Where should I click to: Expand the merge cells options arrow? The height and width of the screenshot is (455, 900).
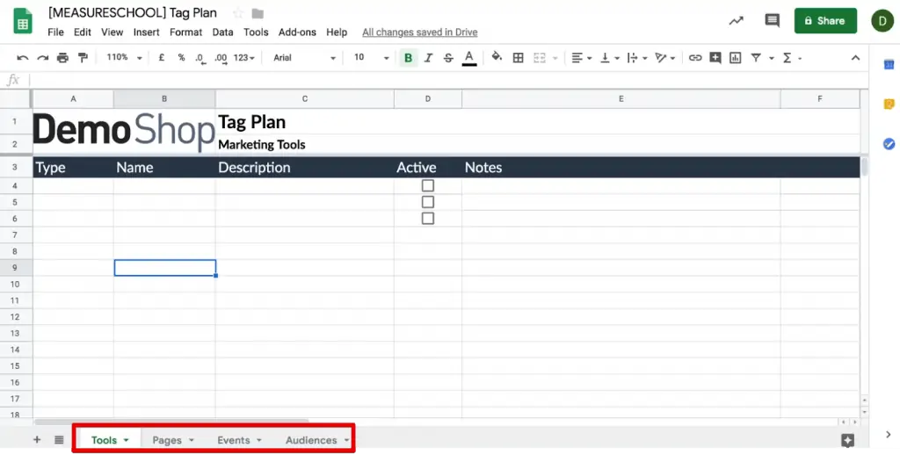(x=555, y=58)
